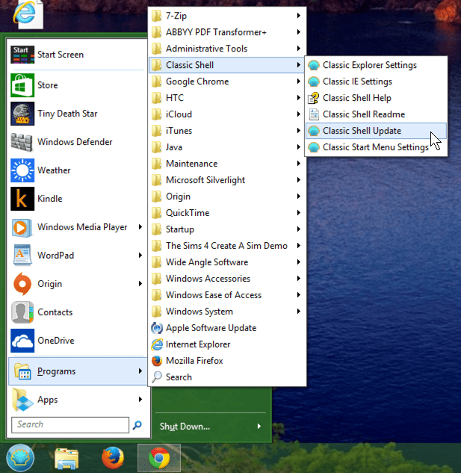The width and height of the screenshot is (461, 473).
Task: Open the HTC folder entry
Action: click(x=226, y=98)
